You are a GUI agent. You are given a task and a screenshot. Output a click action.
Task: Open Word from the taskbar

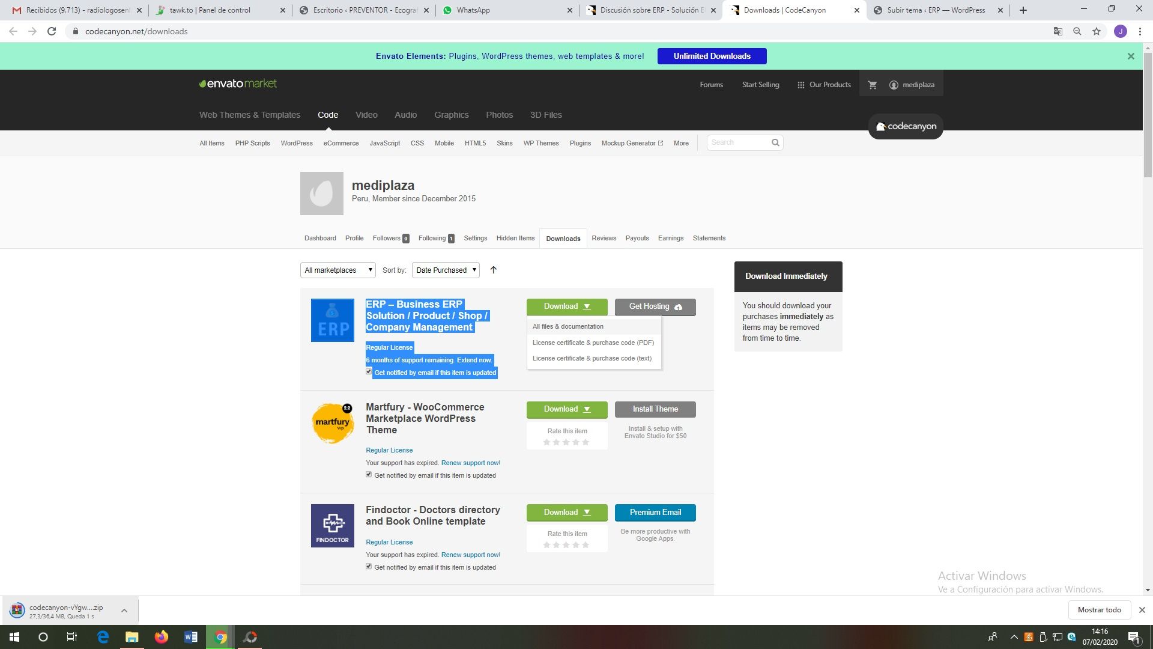click(x=191, y=637)
